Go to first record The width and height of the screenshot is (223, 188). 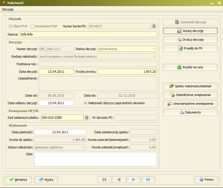(x=104, y=180)
